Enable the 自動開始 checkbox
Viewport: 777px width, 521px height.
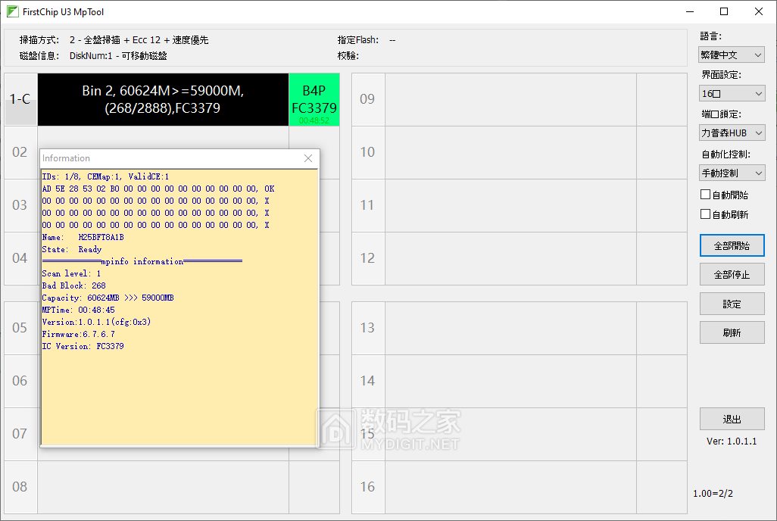(705, 195)
